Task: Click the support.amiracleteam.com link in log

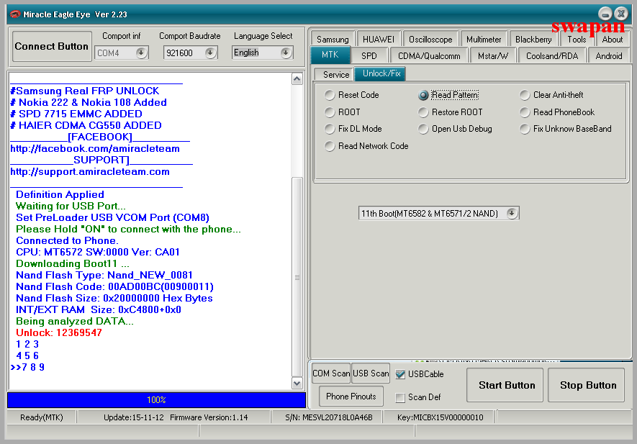Action: click(x=90, y=172)
